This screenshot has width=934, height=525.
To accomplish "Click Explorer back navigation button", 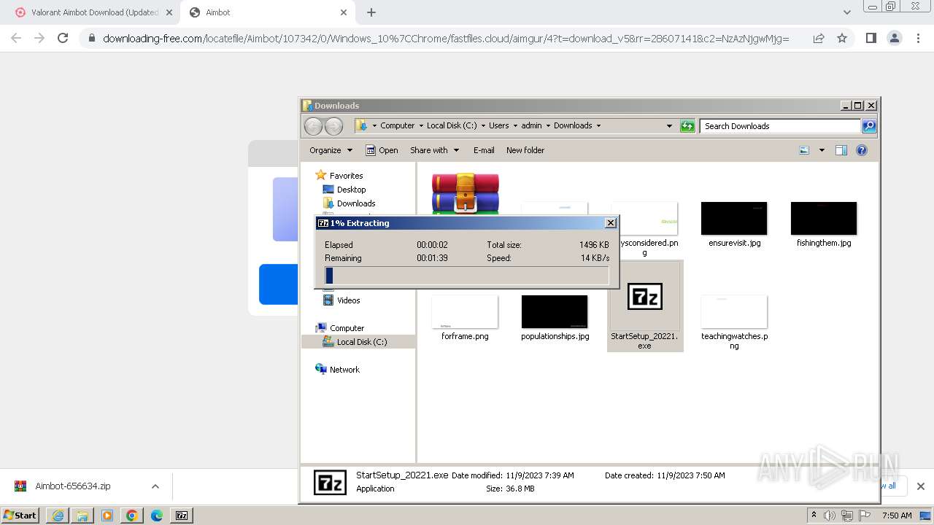I will pos(313,126).
